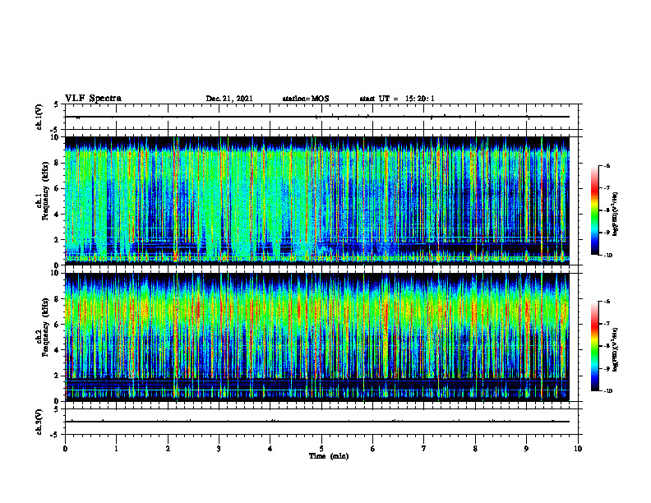Click the ch.3 voltage waveform trace

tap(316, 422)
